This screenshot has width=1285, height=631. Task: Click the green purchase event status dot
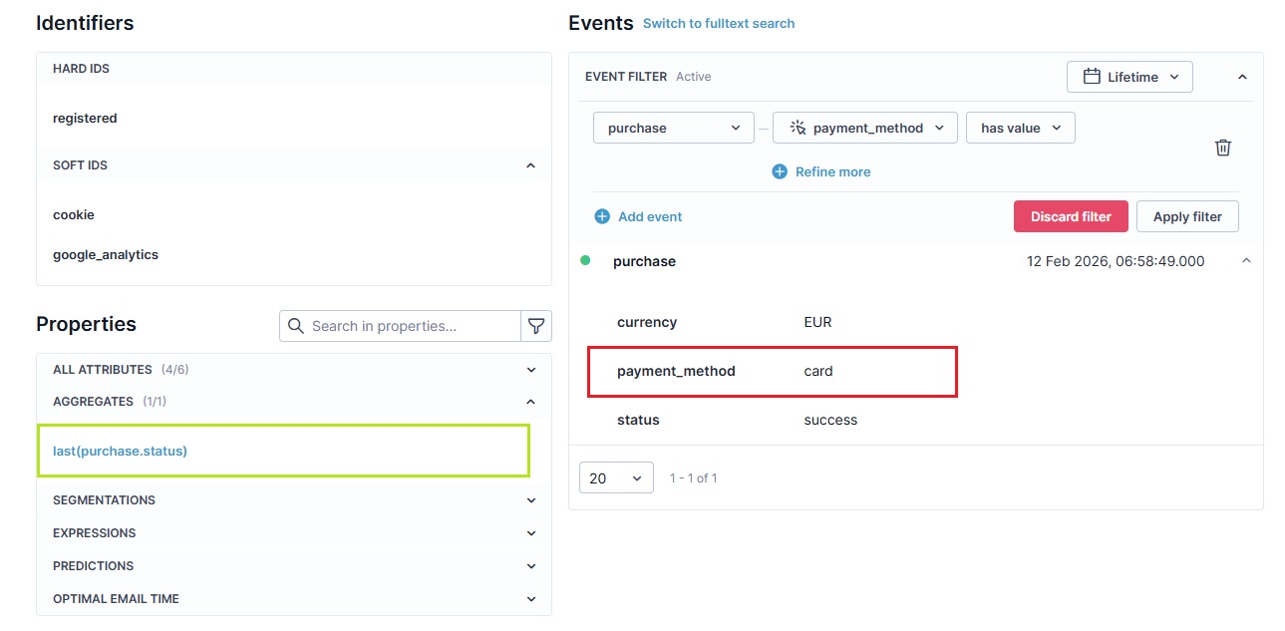[x=585, y=260]
